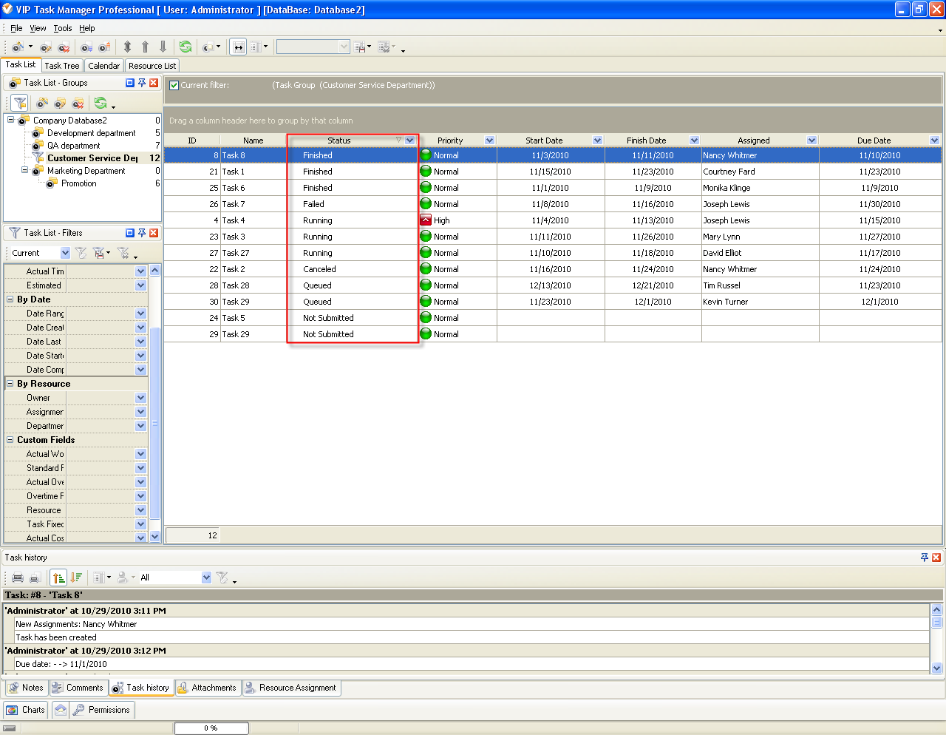Switch to the Calendar tab
The height and width of the screenshot is (735, 946).
click(x=103, y=65)
